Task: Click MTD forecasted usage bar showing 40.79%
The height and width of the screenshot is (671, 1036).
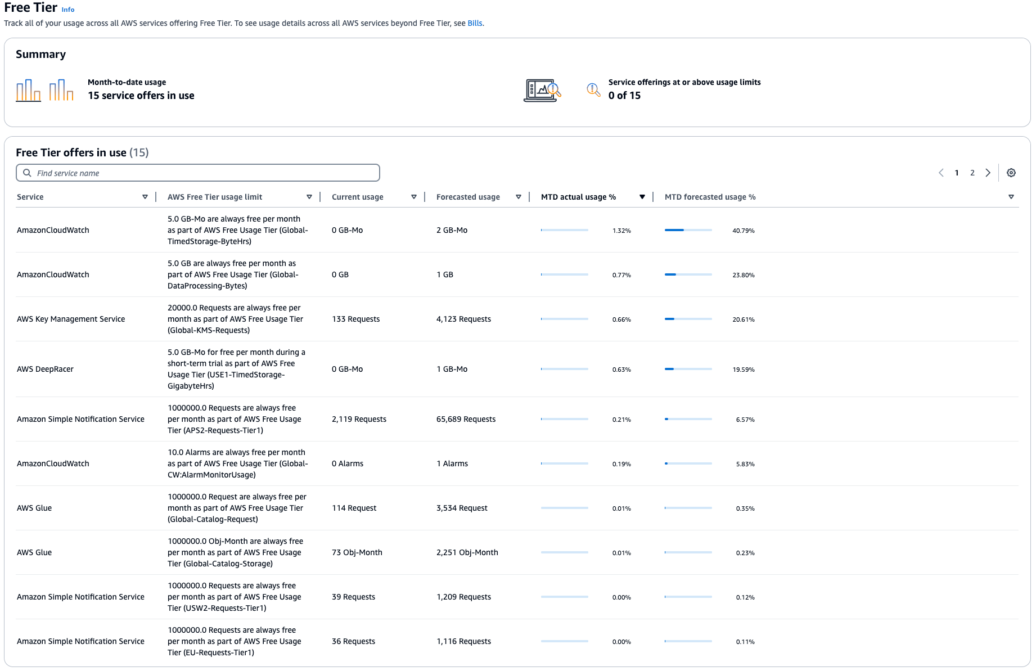Action: point(688,230)
